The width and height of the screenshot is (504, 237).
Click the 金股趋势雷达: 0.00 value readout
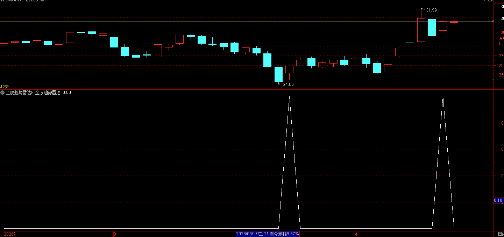click(x=53, y=92)
